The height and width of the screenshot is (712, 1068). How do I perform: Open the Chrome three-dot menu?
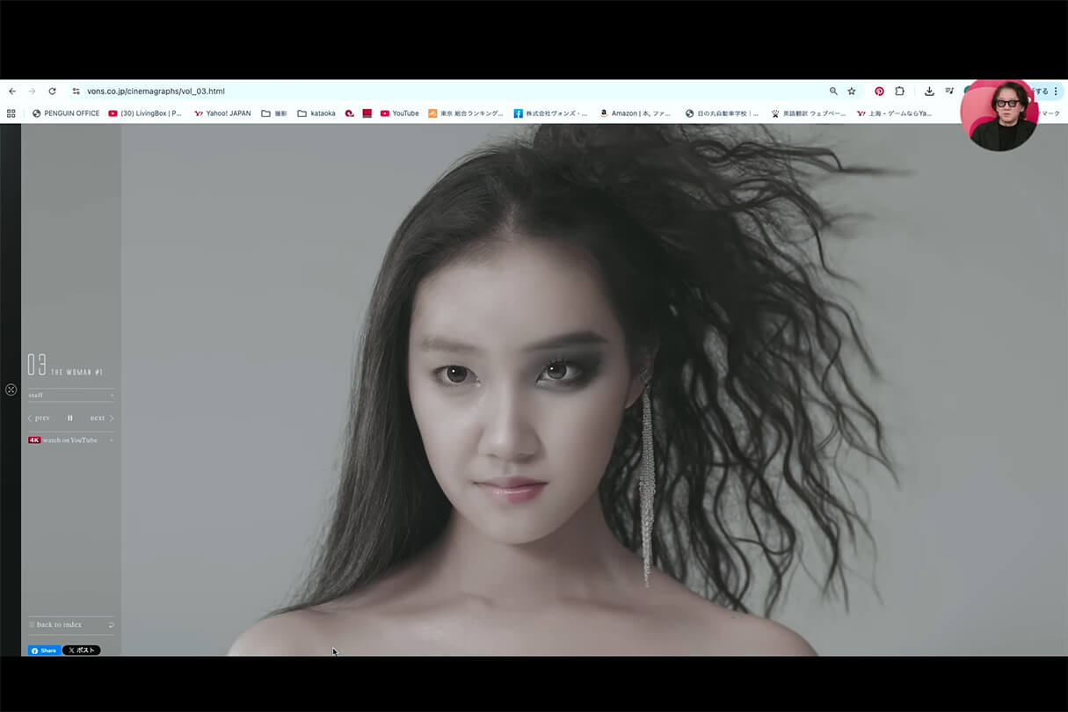1056,91
